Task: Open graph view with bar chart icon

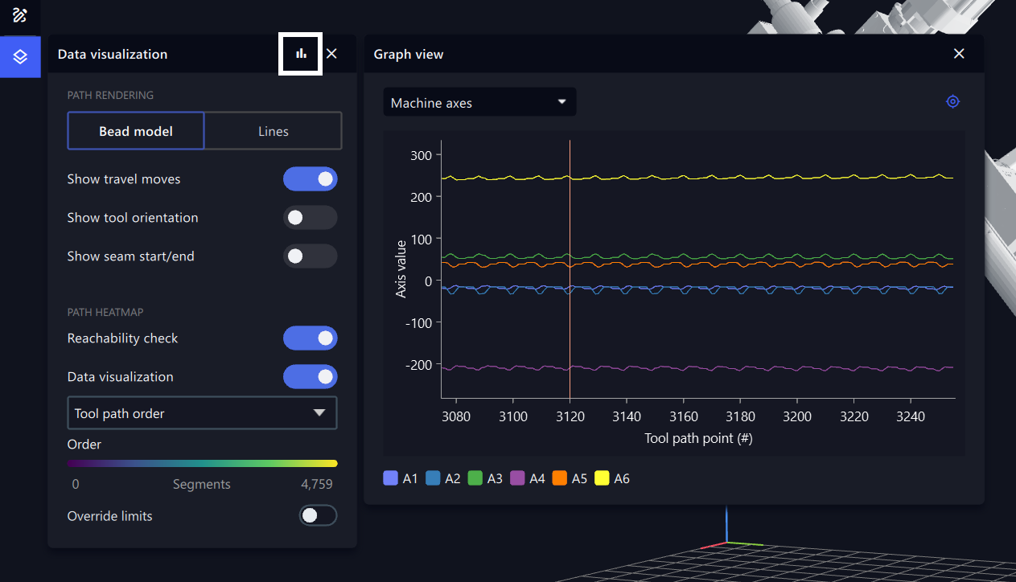Action: click(x=301, y=54)
